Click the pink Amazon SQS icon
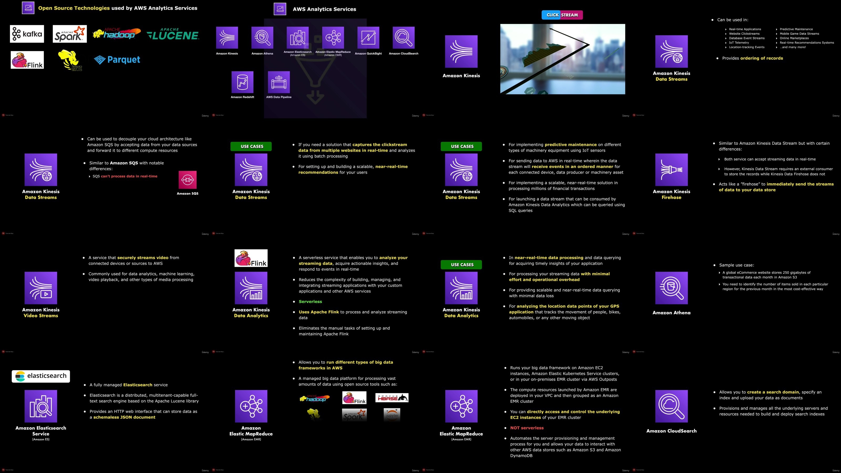This screenshot has height=473, width=841. tap(188, 179)
